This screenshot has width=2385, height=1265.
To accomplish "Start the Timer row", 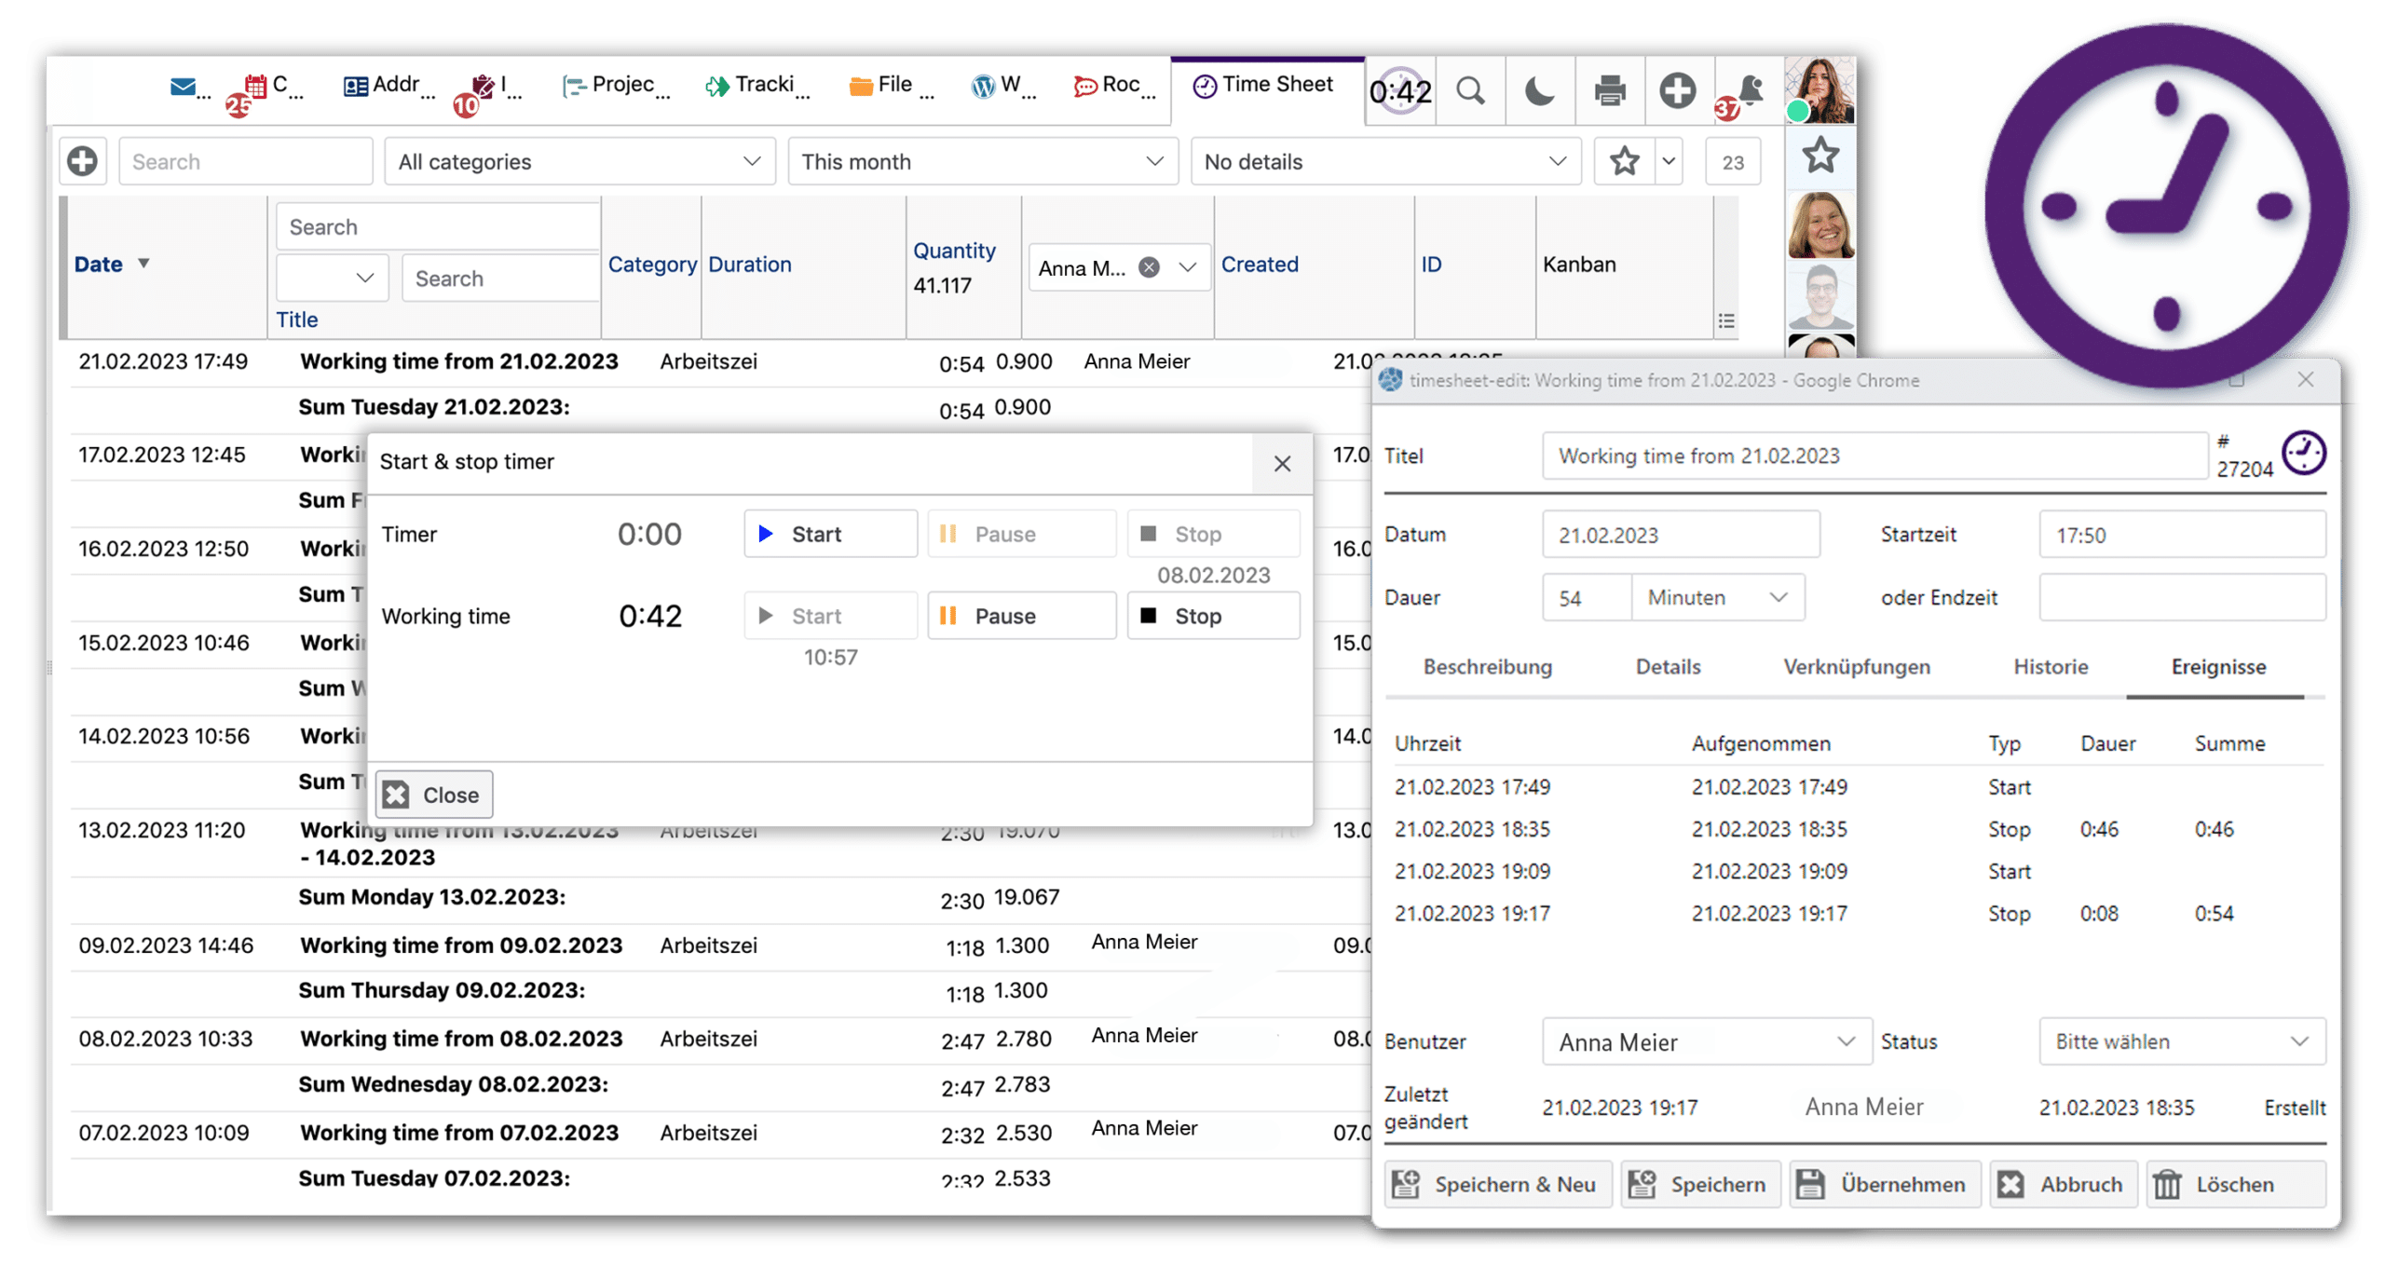I will point(829,534).
